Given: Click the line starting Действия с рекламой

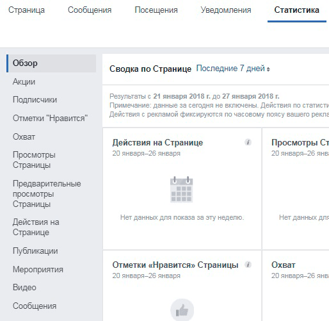Looking at the screenshot, I should [x=219, y=115].
